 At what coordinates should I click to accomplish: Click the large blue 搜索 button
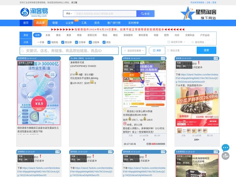click(206, 50)
